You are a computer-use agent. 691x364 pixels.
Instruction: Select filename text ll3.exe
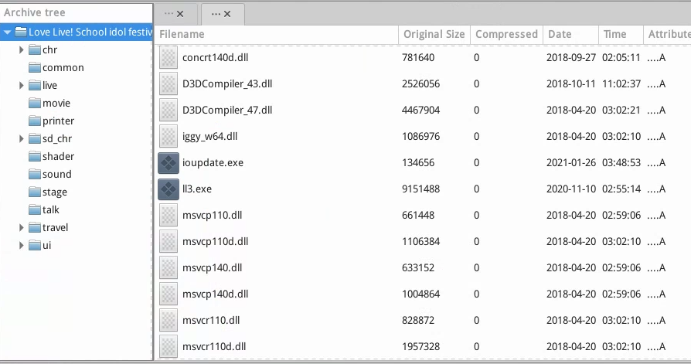point(197,189)
